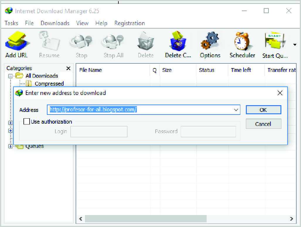Maximize the Internet Download Manager window

(266, 11)
